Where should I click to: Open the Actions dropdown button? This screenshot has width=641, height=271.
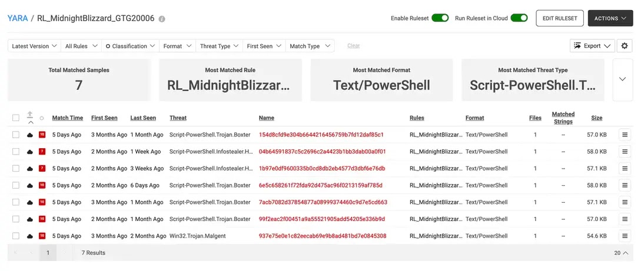point(610,18)
